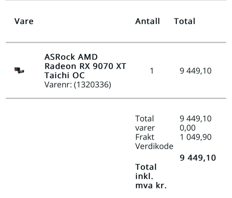Click the graphics card product thumbnail
This screenshot has width=232, height=198.
click(x=19, y=71)
